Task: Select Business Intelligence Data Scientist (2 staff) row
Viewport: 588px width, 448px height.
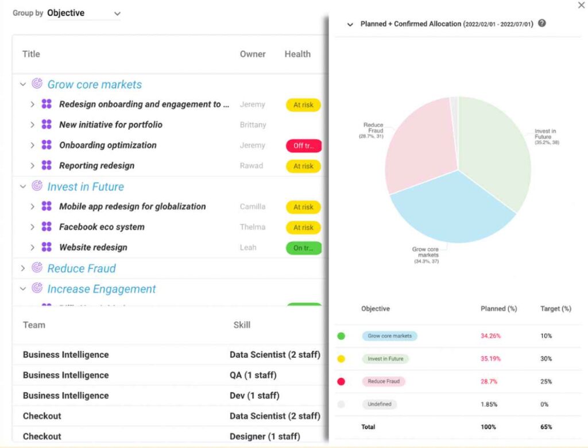Action: 170,354
